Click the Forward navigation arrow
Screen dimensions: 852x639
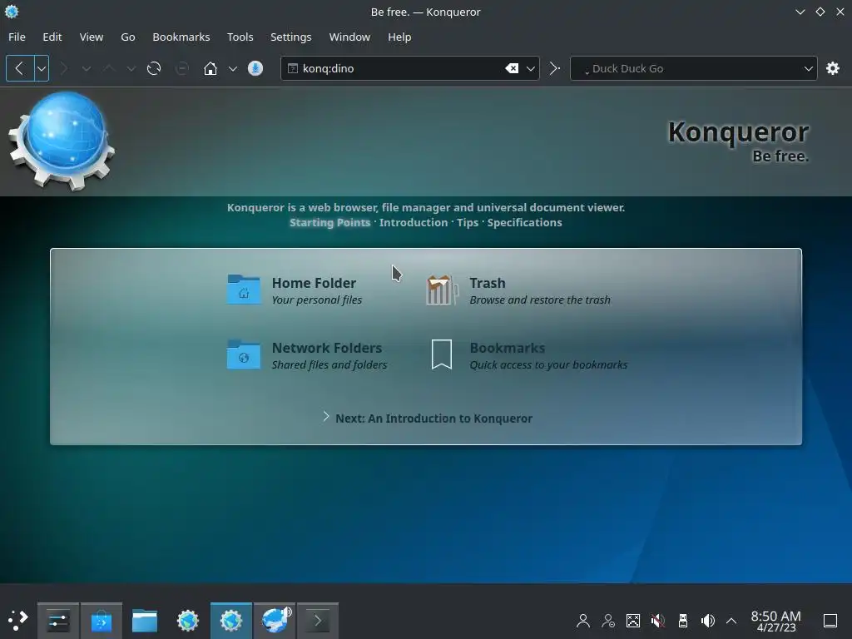click(x=64, y=68)
